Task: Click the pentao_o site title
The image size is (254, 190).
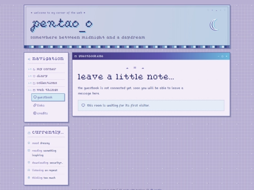Action: (62, 25)
